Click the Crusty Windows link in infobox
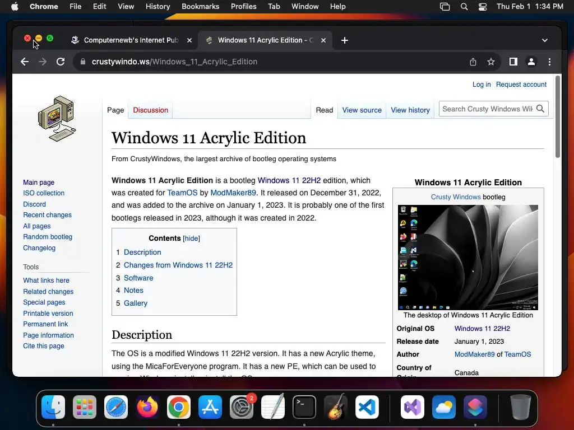The height and width of the screenshot is (430, 574). [x=456, y=197]
